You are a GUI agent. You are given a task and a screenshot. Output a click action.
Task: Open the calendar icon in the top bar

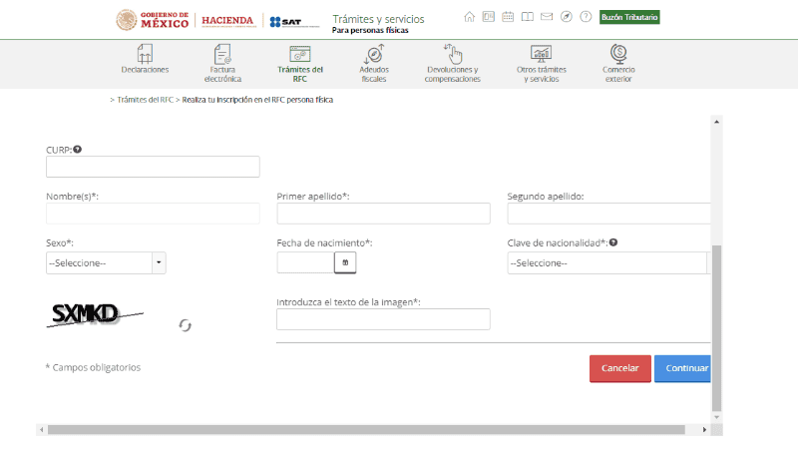(508, 17)
